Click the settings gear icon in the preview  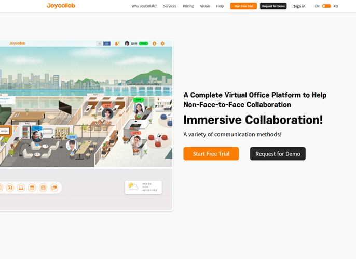pos(162,44)
